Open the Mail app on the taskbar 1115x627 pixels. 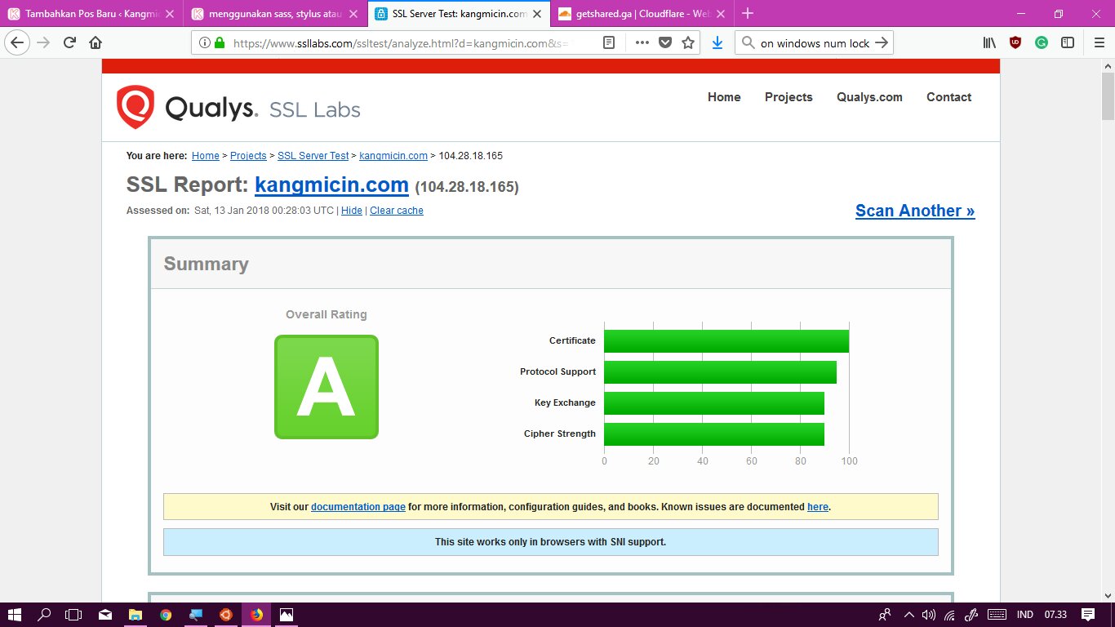point(105,615)
